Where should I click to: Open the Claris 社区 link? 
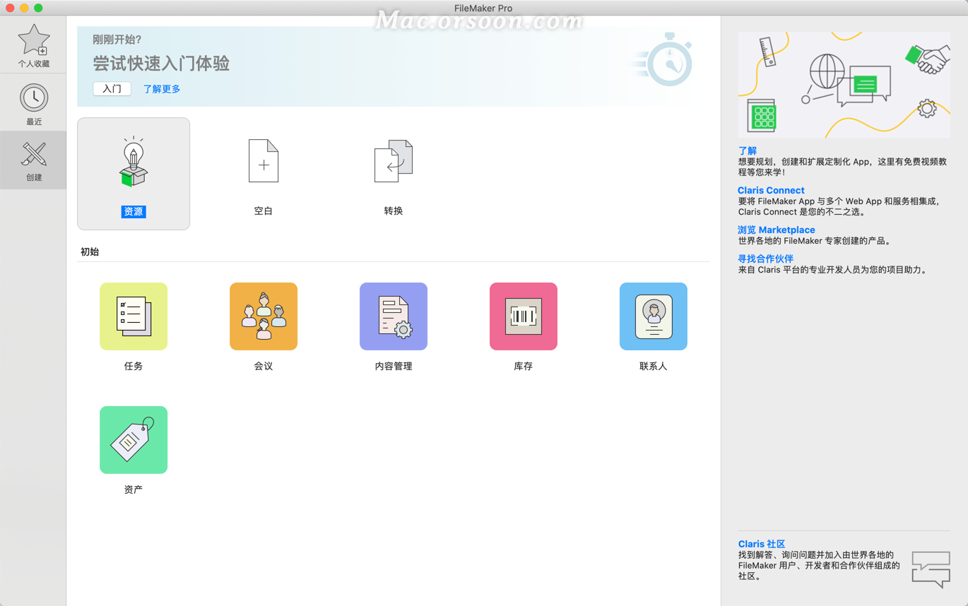point(762,544)
